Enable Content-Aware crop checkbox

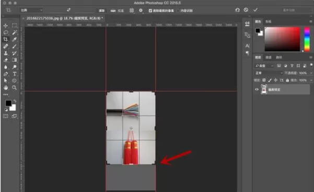pyautogui.click(x=178, y=10)
